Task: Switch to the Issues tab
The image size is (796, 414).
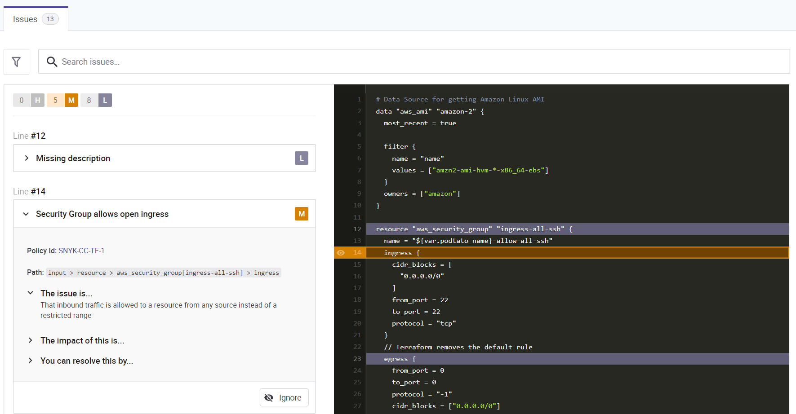Action: (25, 18)
